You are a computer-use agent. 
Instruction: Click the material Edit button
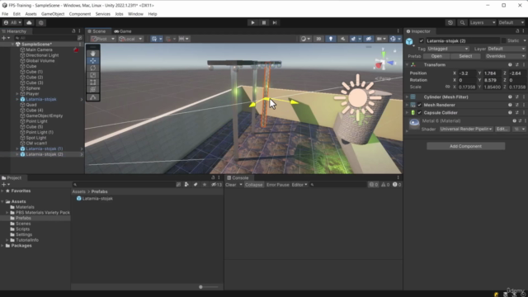(502, 129)
